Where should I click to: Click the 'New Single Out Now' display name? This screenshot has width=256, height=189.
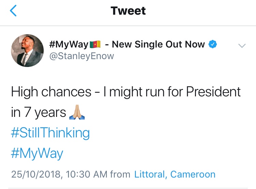coord(158,44)
